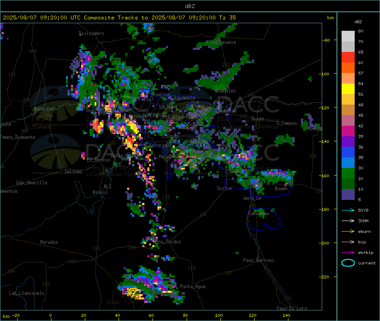The width and height of the screenshot is (380, 321).
Task: Click the Morados map label
Action: (49, 242)
